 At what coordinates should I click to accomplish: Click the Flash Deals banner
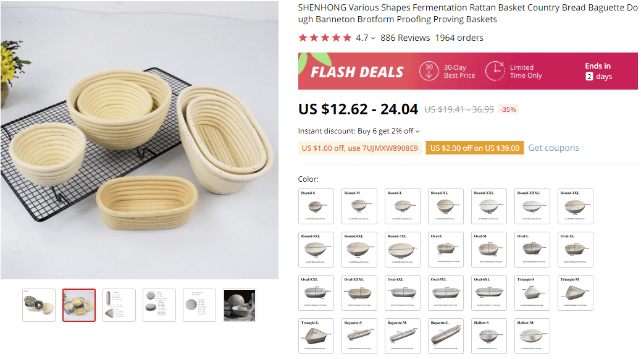(x=357, y=72)
